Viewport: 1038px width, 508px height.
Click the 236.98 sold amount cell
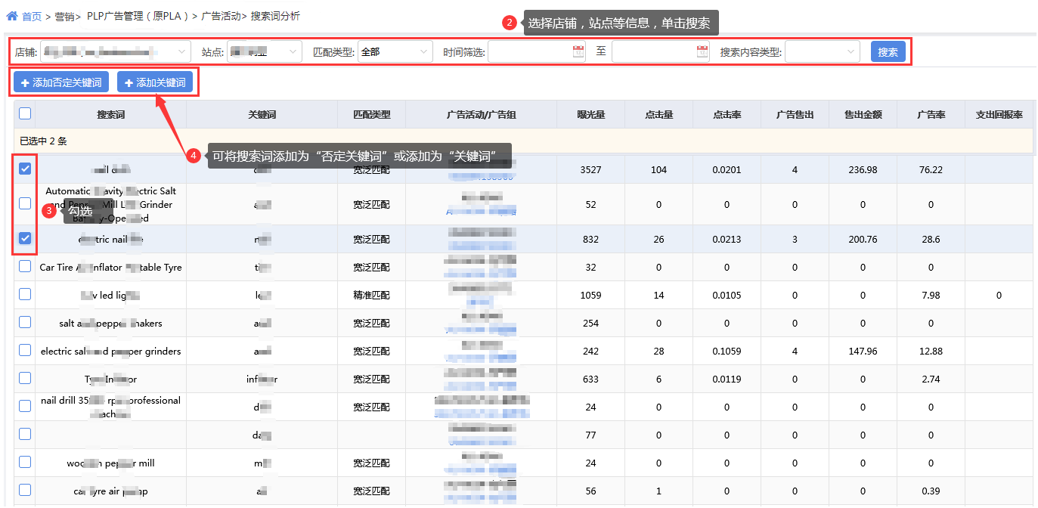(x=863, y=170)
